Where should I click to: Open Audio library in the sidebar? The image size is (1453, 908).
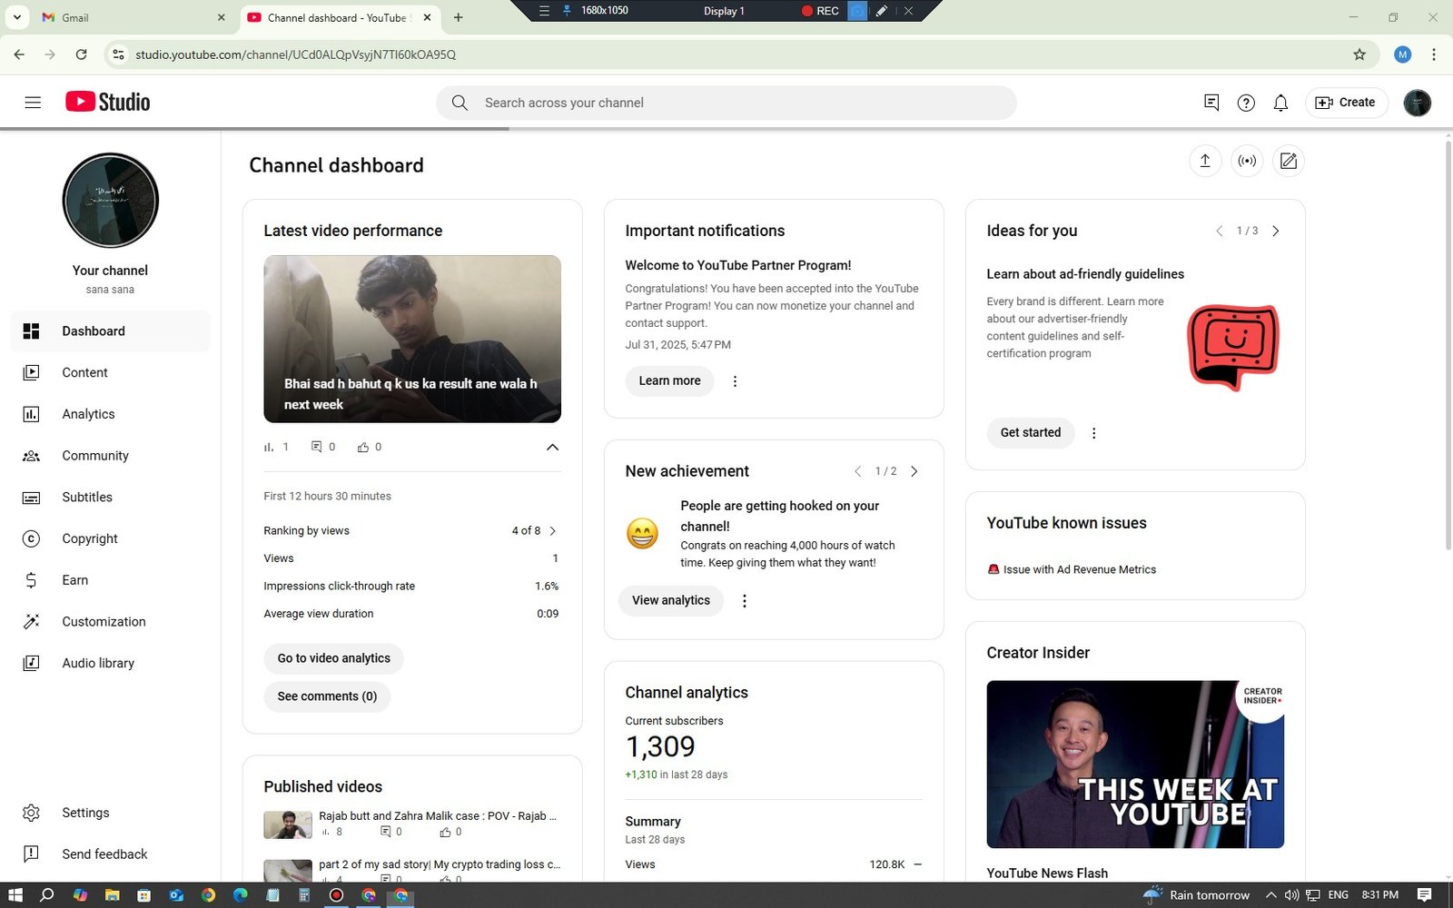click(x=111, y=663)
